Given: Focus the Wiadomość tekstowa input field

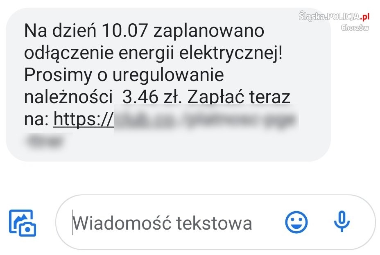Looking at the screenshot, I should [215, 222].
